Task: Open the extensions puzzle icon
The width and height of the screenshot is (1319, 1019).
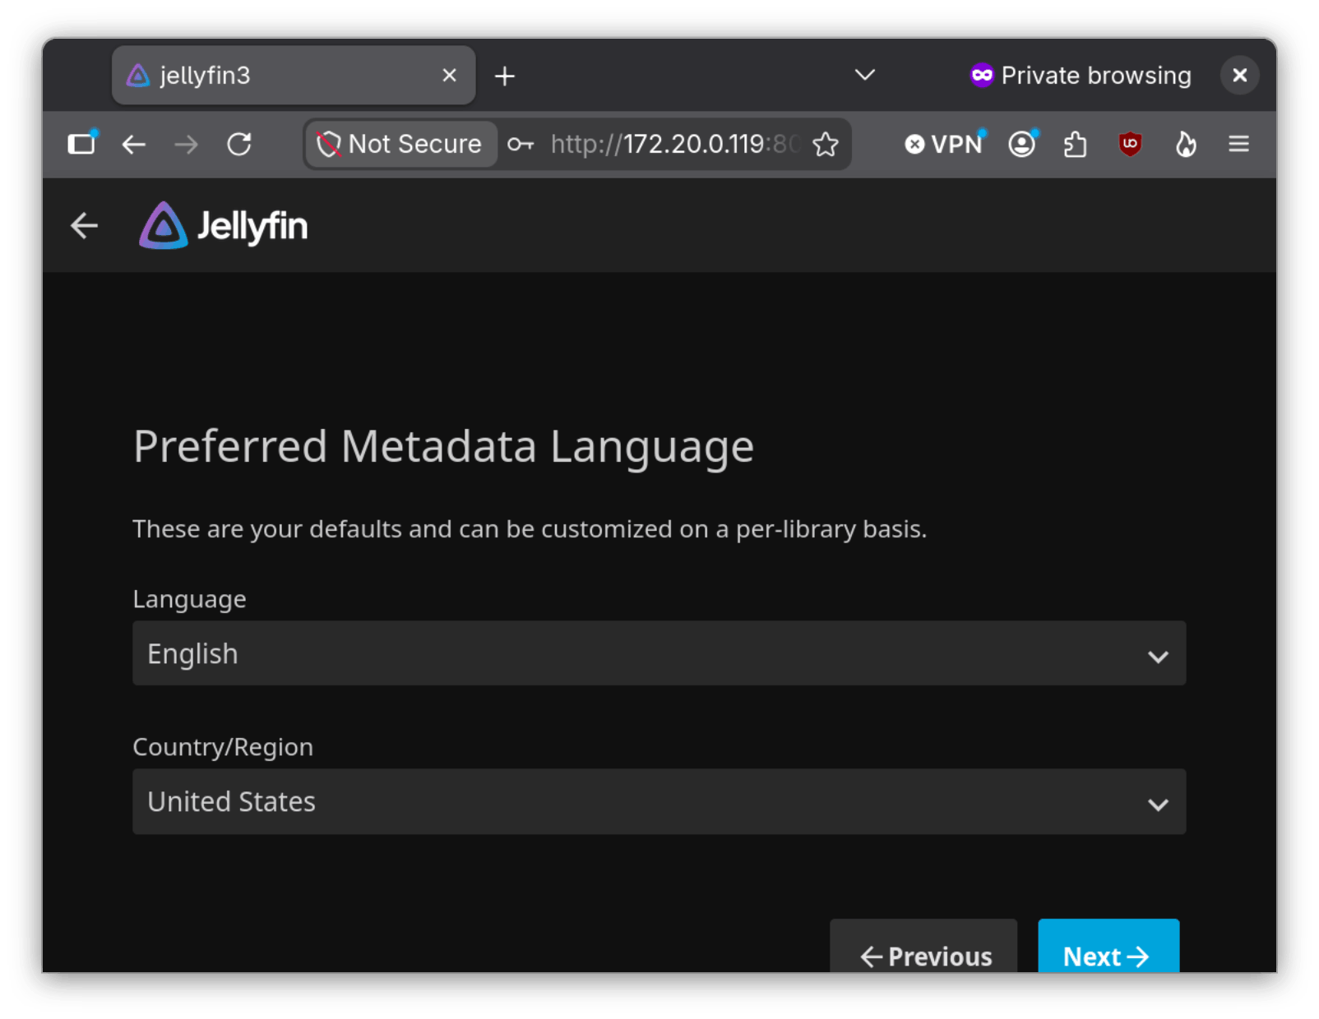Action: [1076, 145]
